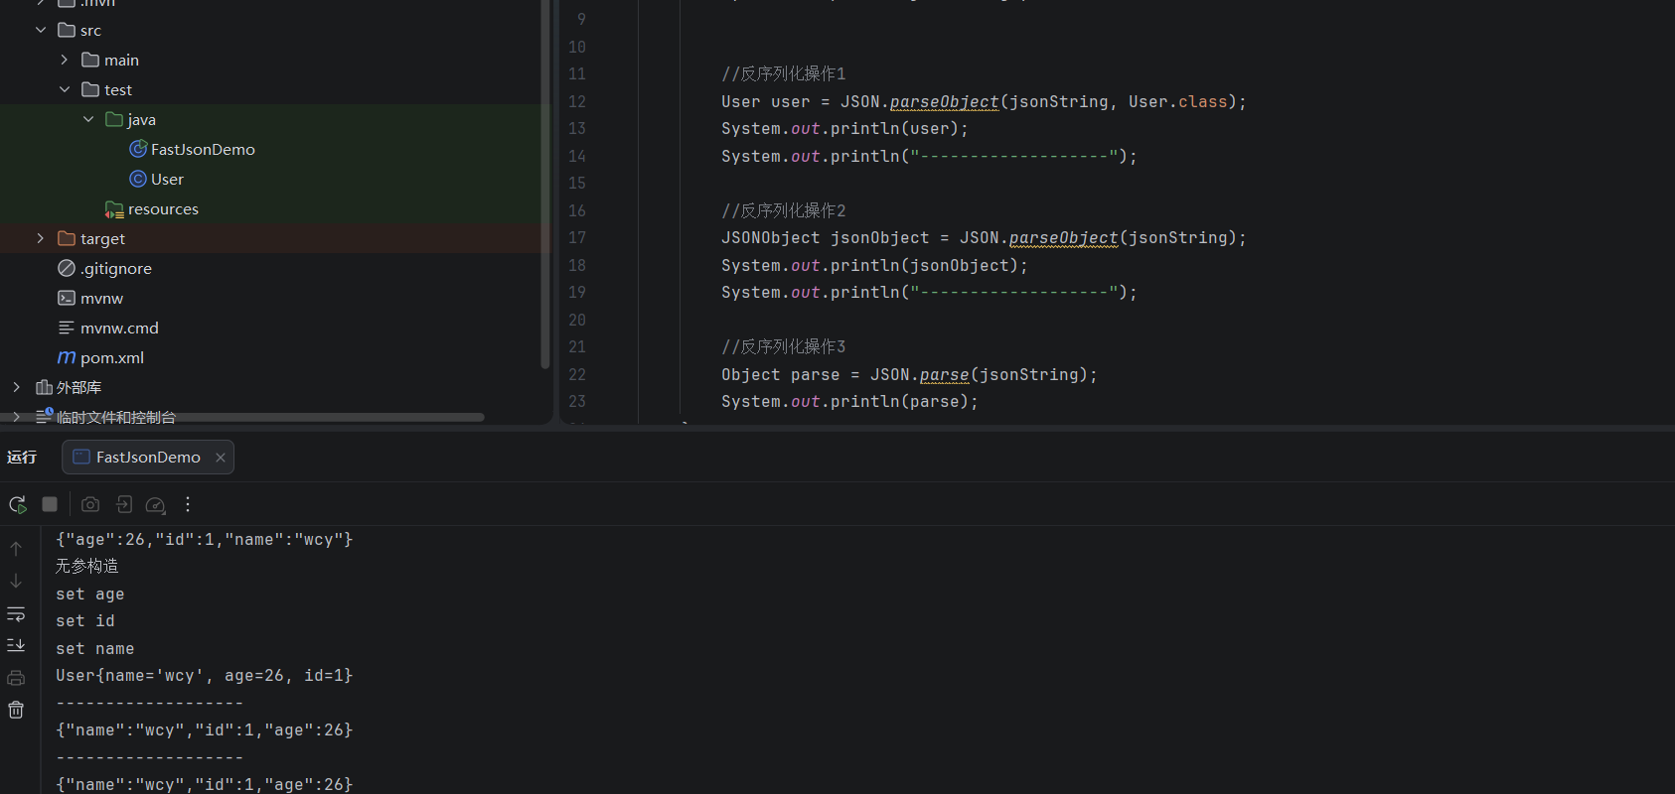Select the resources folder
The image size is (1675, 794).
[x=163, y=208]
